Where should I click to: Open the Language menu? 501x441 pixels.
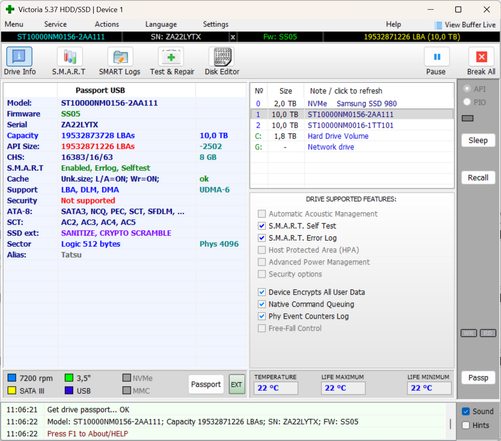pyautogui.click(x=160, y=24)
